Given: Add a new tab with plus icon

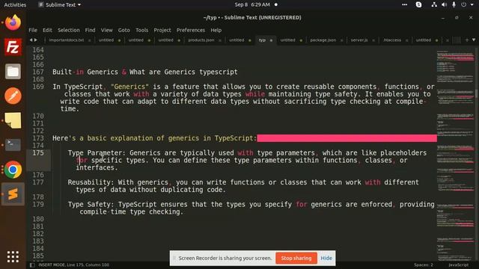Looking at the screenshot, I should tap(467, 40).
